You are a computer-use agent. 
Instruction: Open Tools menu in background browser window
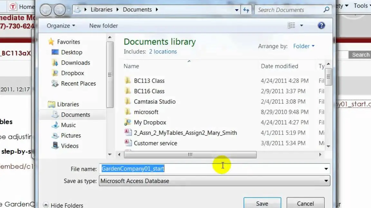(362, 6)
